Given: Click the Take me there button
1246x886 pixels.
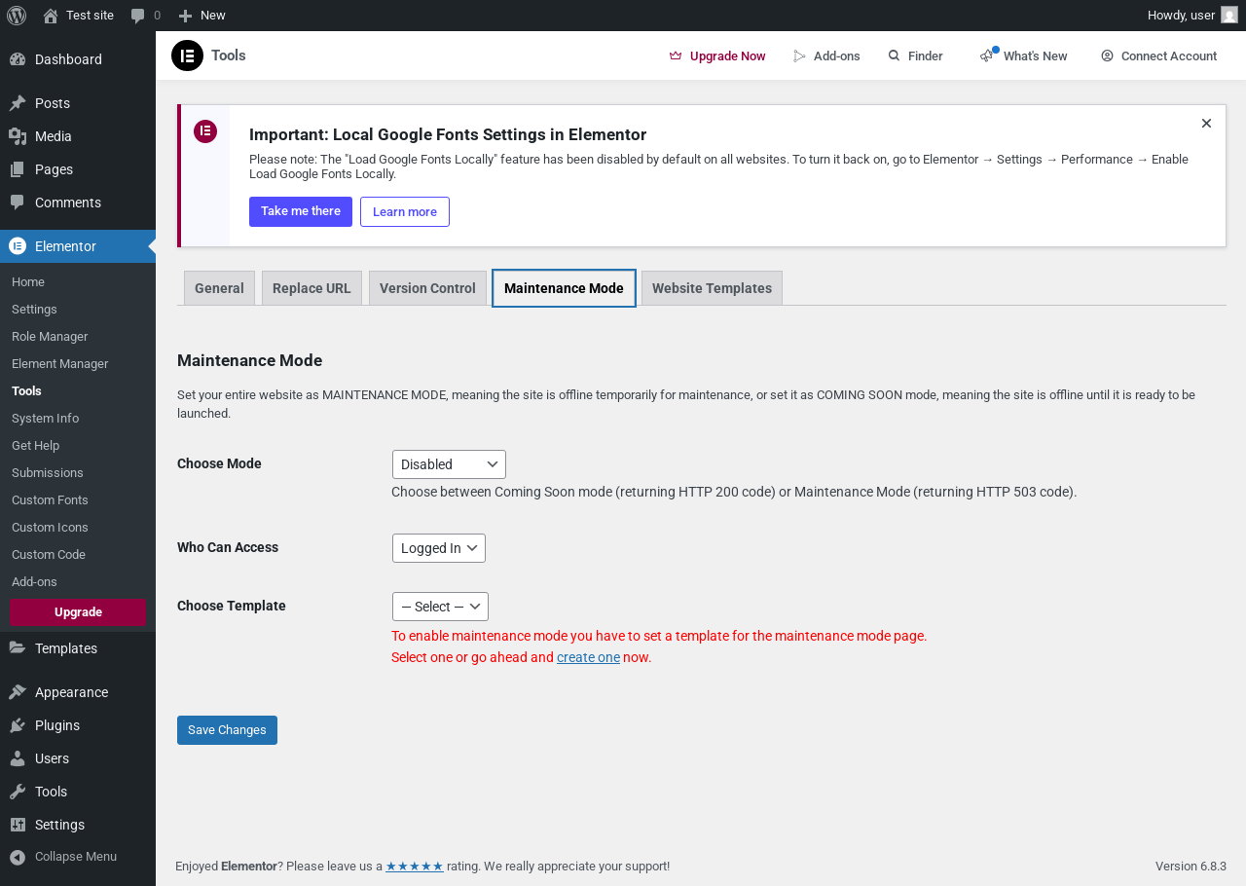Looking at the screenshot, I should pyautogui.click(x=301, y=211).
